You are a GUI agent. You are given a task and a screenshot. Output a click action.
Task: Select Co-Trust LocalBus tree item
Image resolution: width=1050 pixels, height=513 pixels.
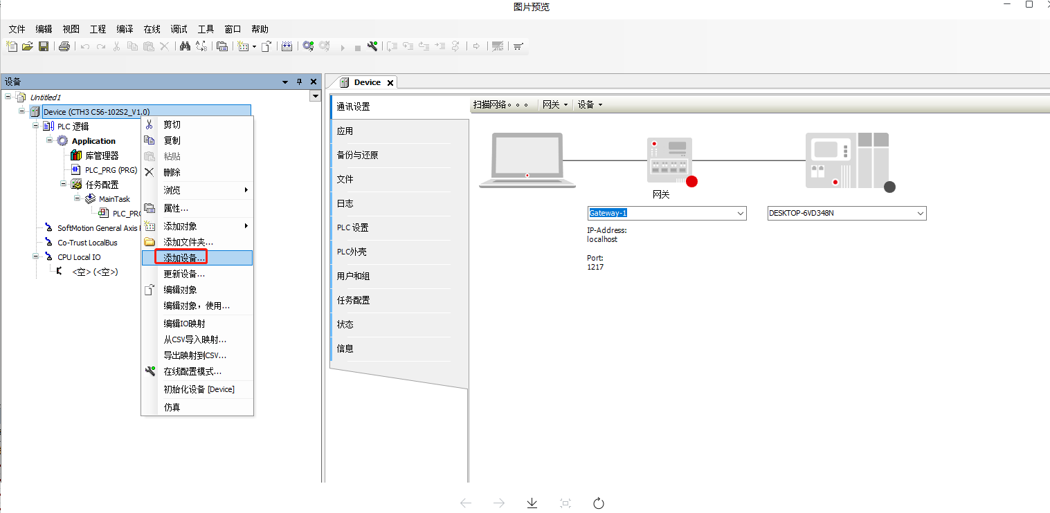[x=87, y=243]
